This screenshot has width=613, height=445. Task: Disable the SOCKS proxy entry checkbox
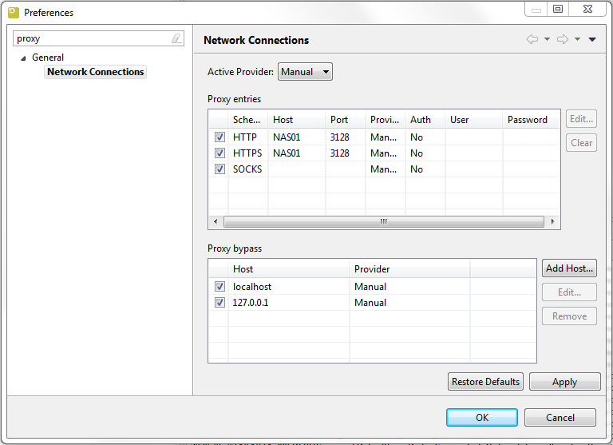(x=219, y=169)
